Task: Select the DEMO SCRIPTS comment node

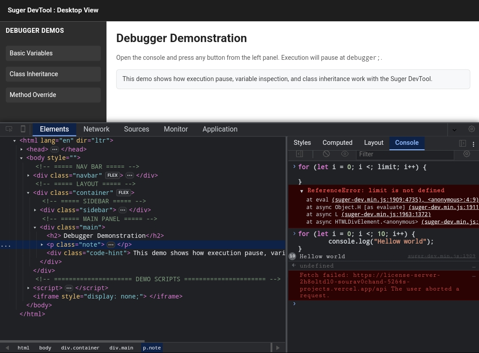Action: click(158, 279)
